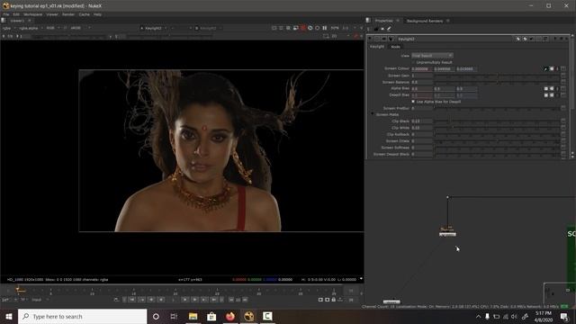Open the wipe mode dropdown between A and B

point(181,28)
